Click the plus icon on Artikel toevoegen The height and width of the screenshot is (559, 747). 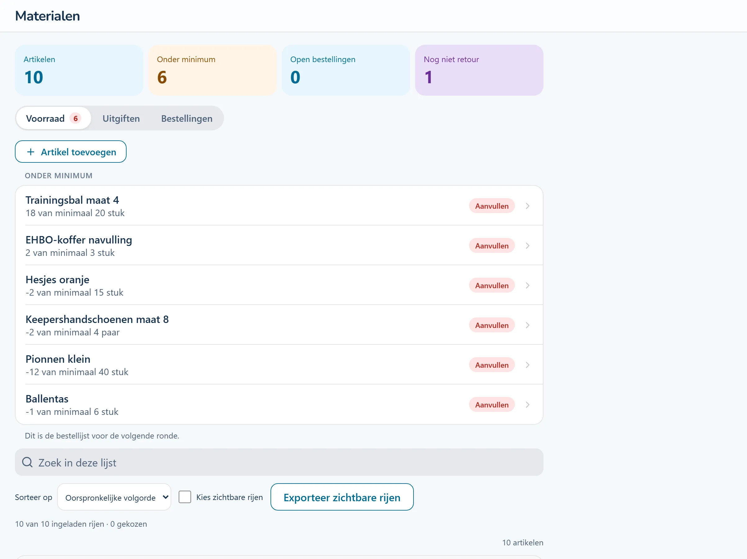click(x=31, y=152)
